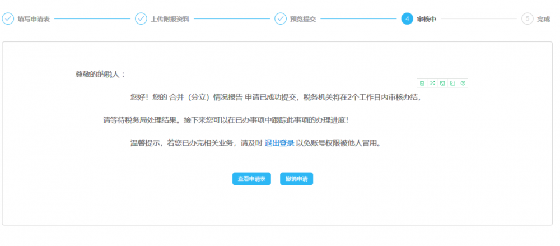The height and width of the screenshot is (246, 560).
Task: Click the 合并（分立）情况报告 text
Action: pos(206,97)
